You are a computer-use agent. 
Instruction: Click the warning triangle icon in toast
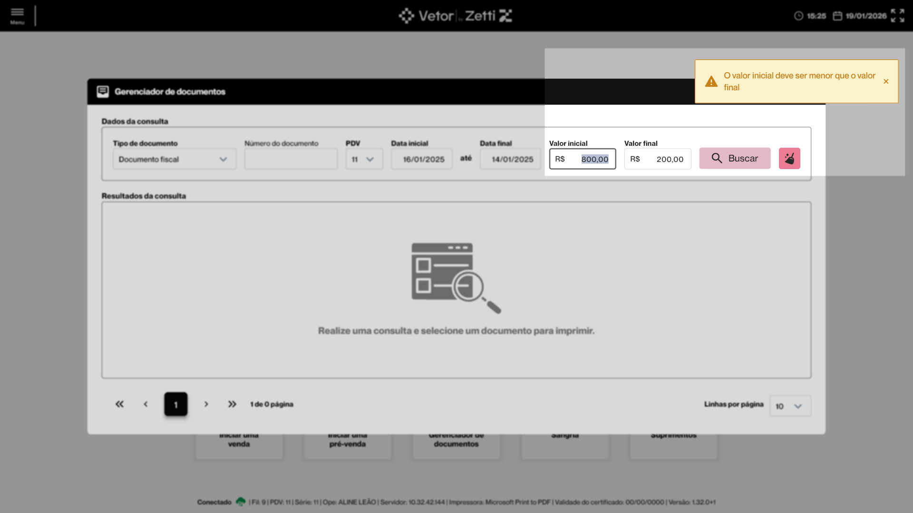pos(711,82)
